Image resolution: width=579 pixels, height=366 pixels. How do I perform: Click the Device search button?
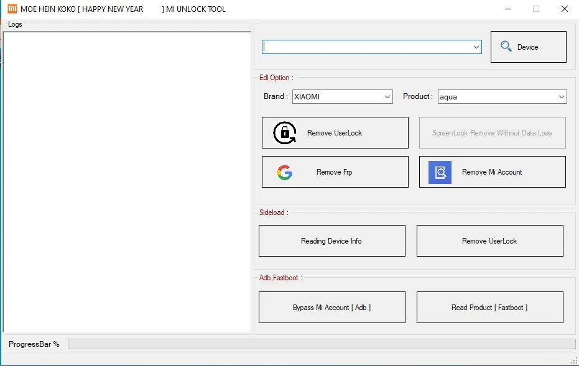point(529,47)
